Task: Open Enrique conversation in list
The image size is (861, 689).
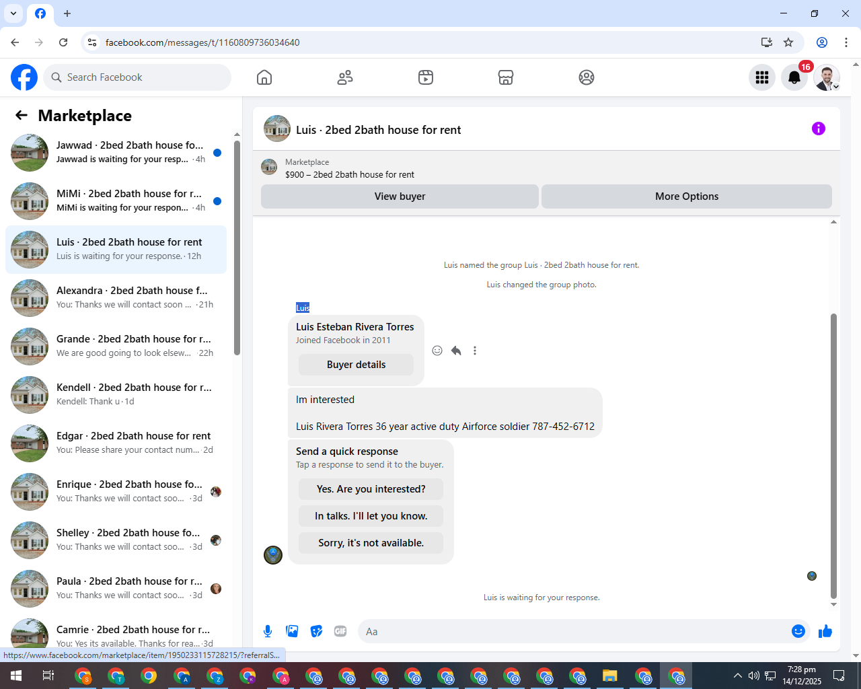Action: coord(116,492)
